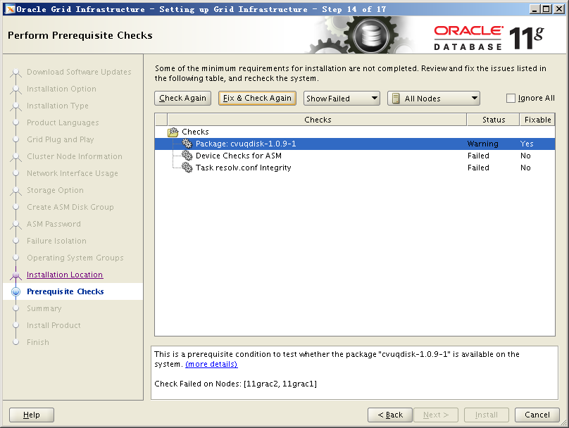Open the All Nodes dropdown
569x428 pixels.
tap(434, 99)
